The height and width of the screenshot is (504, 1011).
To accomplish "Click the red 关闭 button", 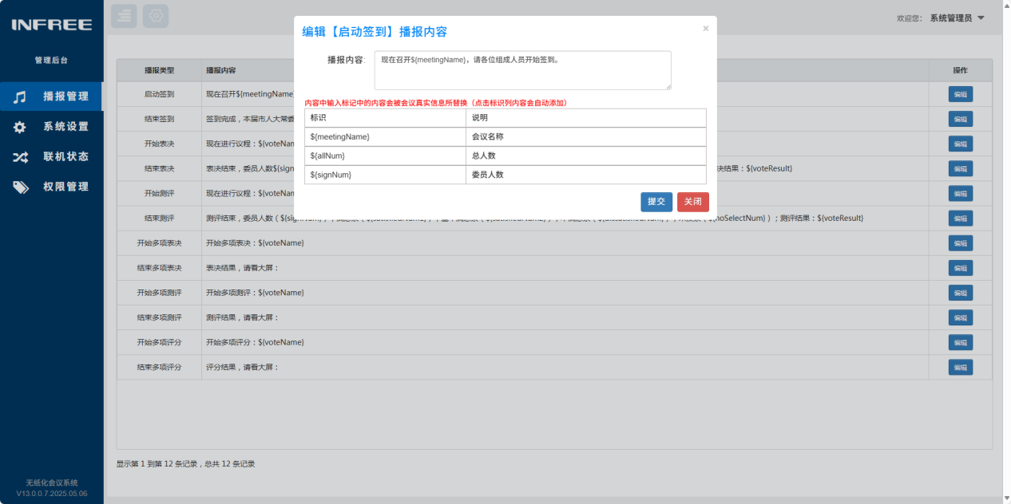I will 693,202.
